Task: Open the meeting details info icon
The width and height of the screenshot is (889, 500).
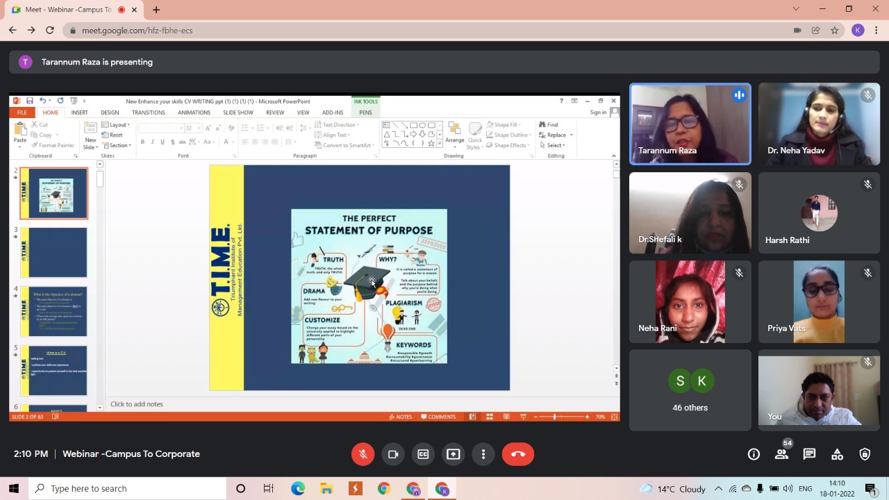Action: tap(754, 454)
